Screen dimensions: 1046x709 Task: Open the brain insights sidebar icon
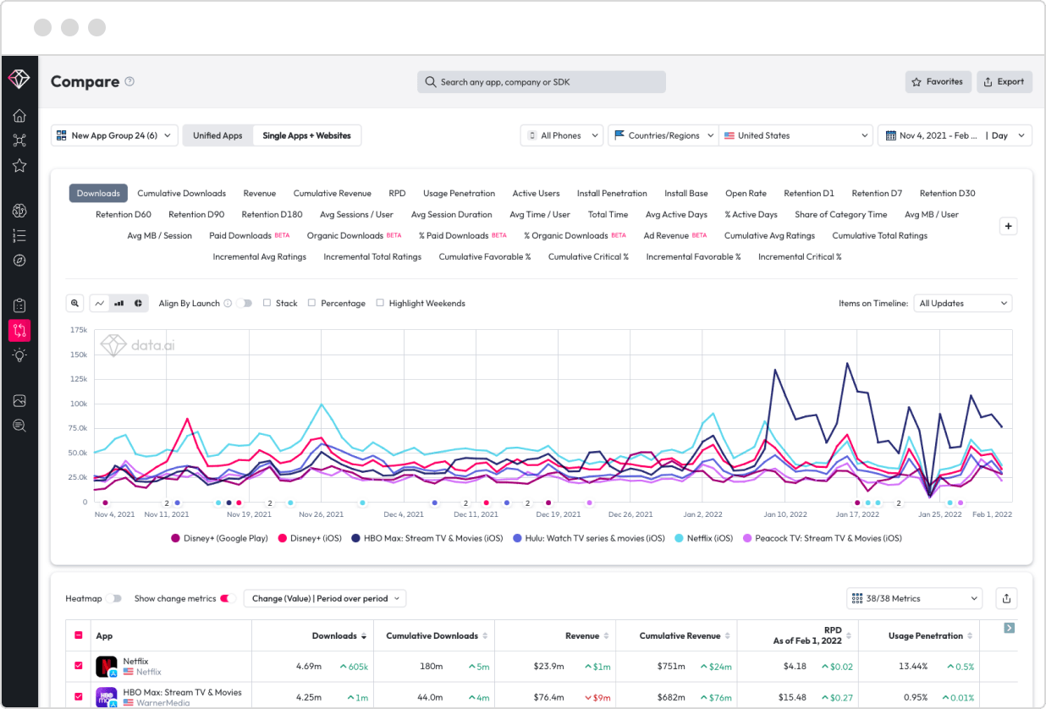19,211
